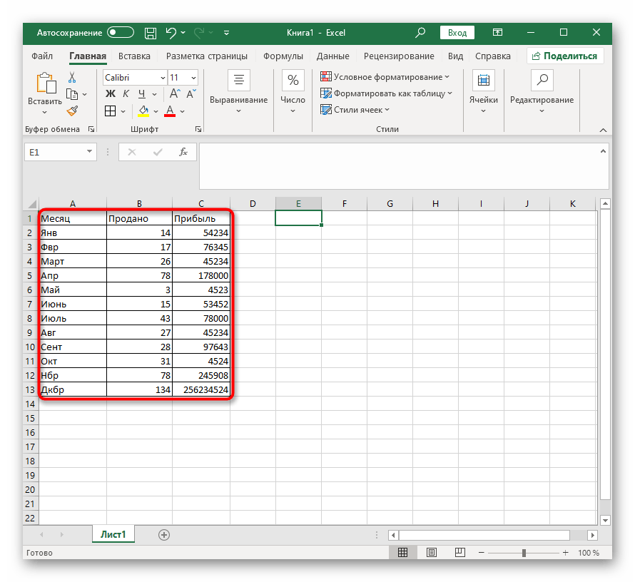Switch to the Рецензирование tab

tap(399, 56)
